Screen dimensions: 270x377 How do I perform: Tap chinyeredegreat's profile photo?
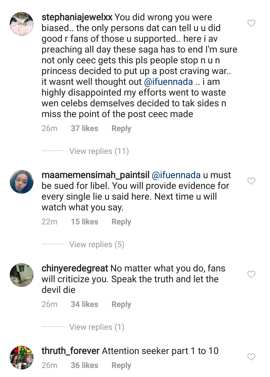22,275
